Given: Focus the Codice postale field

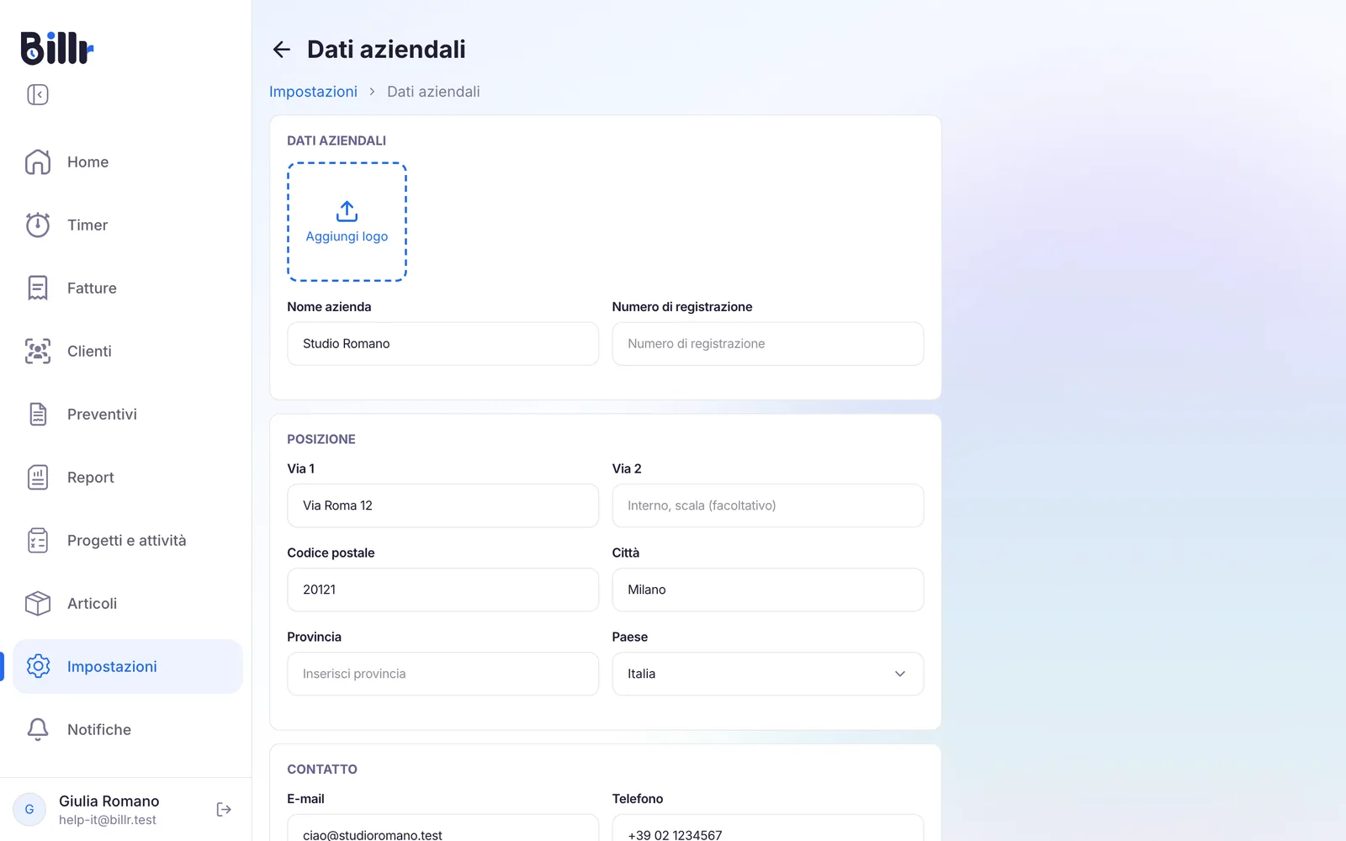Looking at the screenshot, I should coord(442,590).
